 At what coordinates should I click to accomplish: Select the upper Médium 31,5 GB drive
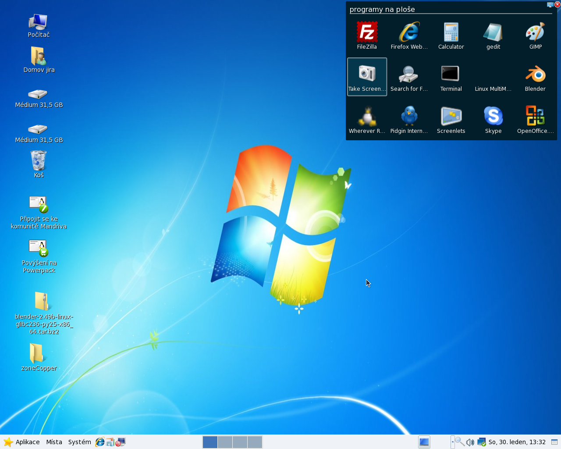[x=39, y=98]
